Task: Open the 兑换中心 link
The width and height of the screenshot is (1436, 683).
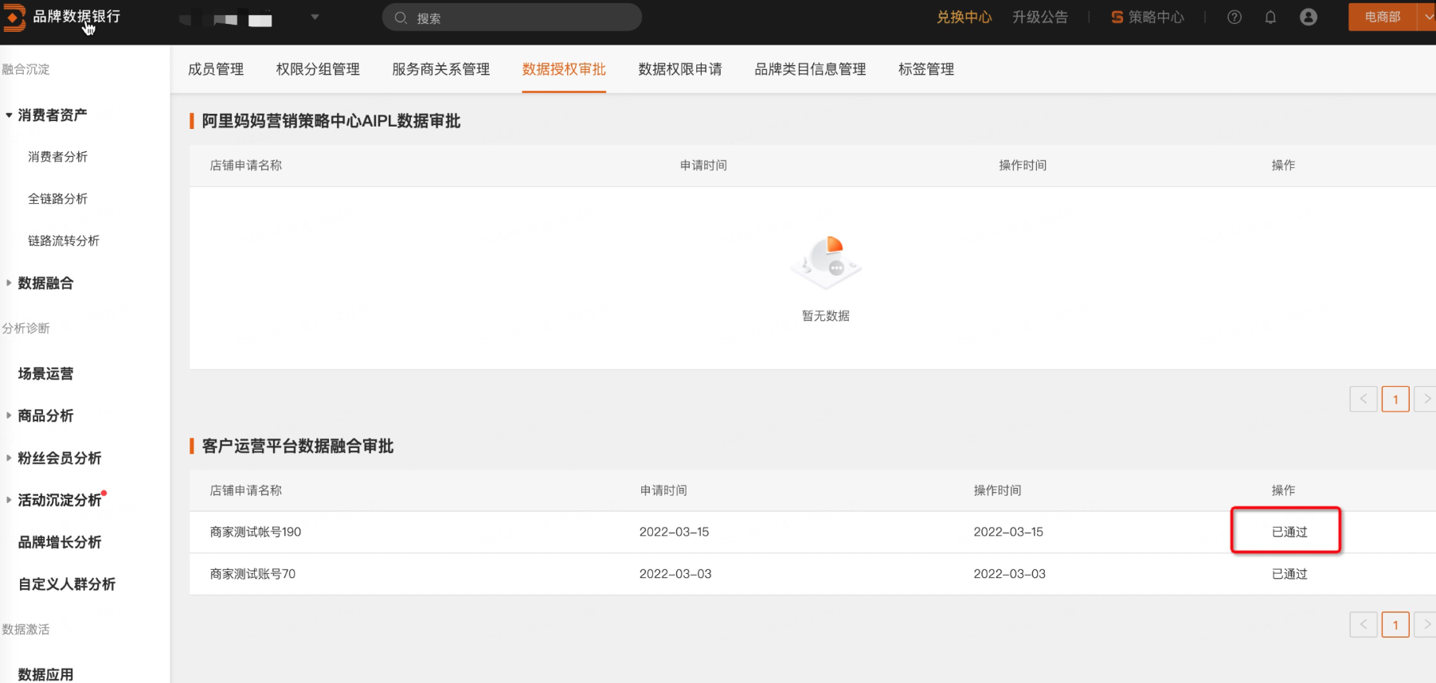Action: pos(964,18)
